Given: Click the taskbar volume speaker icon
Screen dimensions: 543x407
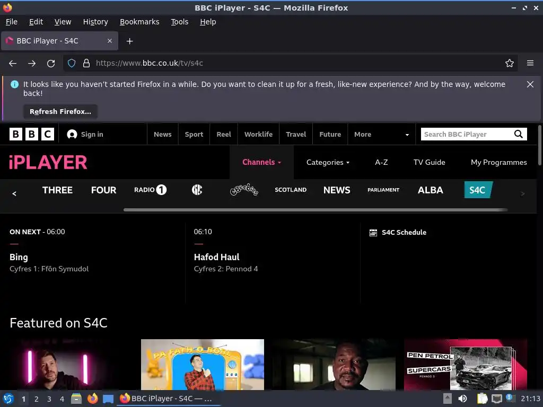Looking at the screenshot, I should click(462, 399).
